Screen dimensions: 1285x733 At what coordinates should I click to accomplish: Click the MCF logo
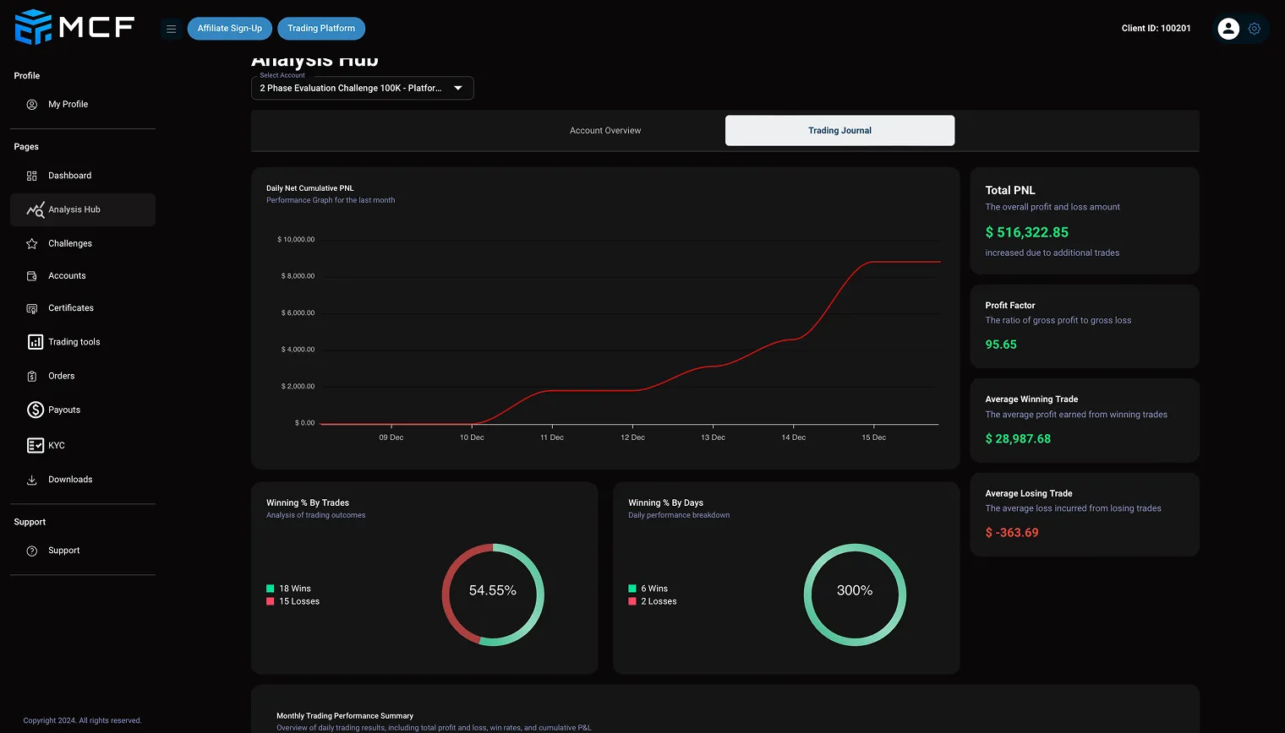tap(74, 27)
